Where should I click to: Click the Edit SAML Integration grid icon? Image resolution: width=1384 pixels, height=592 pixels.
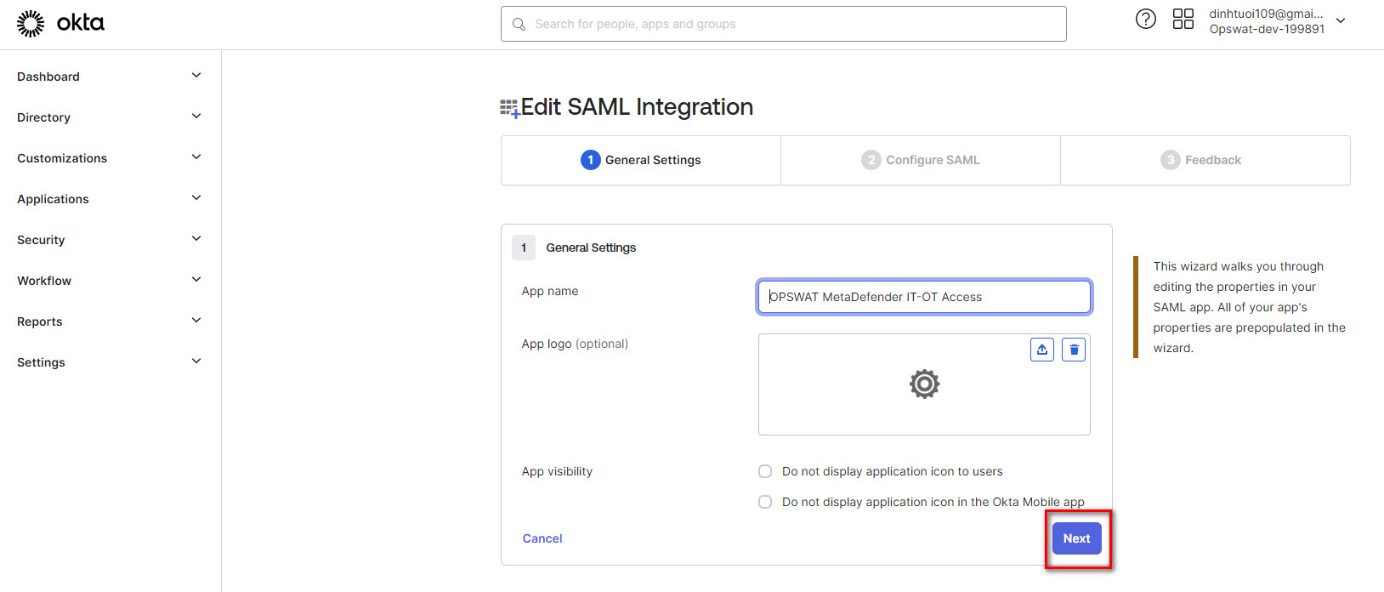(x=509, y=108)
